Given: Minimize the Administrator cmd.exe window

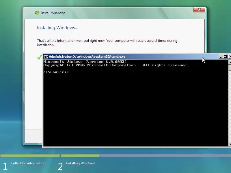Looking at the screenshot, I should click(221, 57).
